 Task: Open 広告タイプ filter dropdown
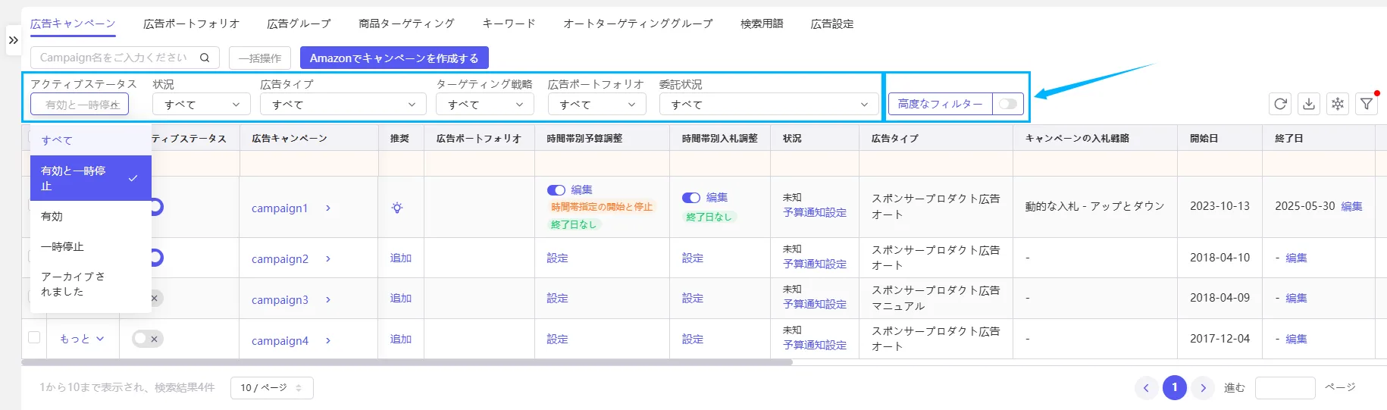point(343,105)
